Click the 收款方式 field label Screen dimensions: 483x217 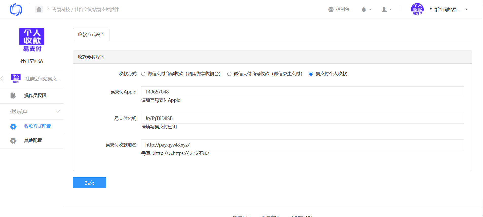pyautogui.click(x=127, y=74)
